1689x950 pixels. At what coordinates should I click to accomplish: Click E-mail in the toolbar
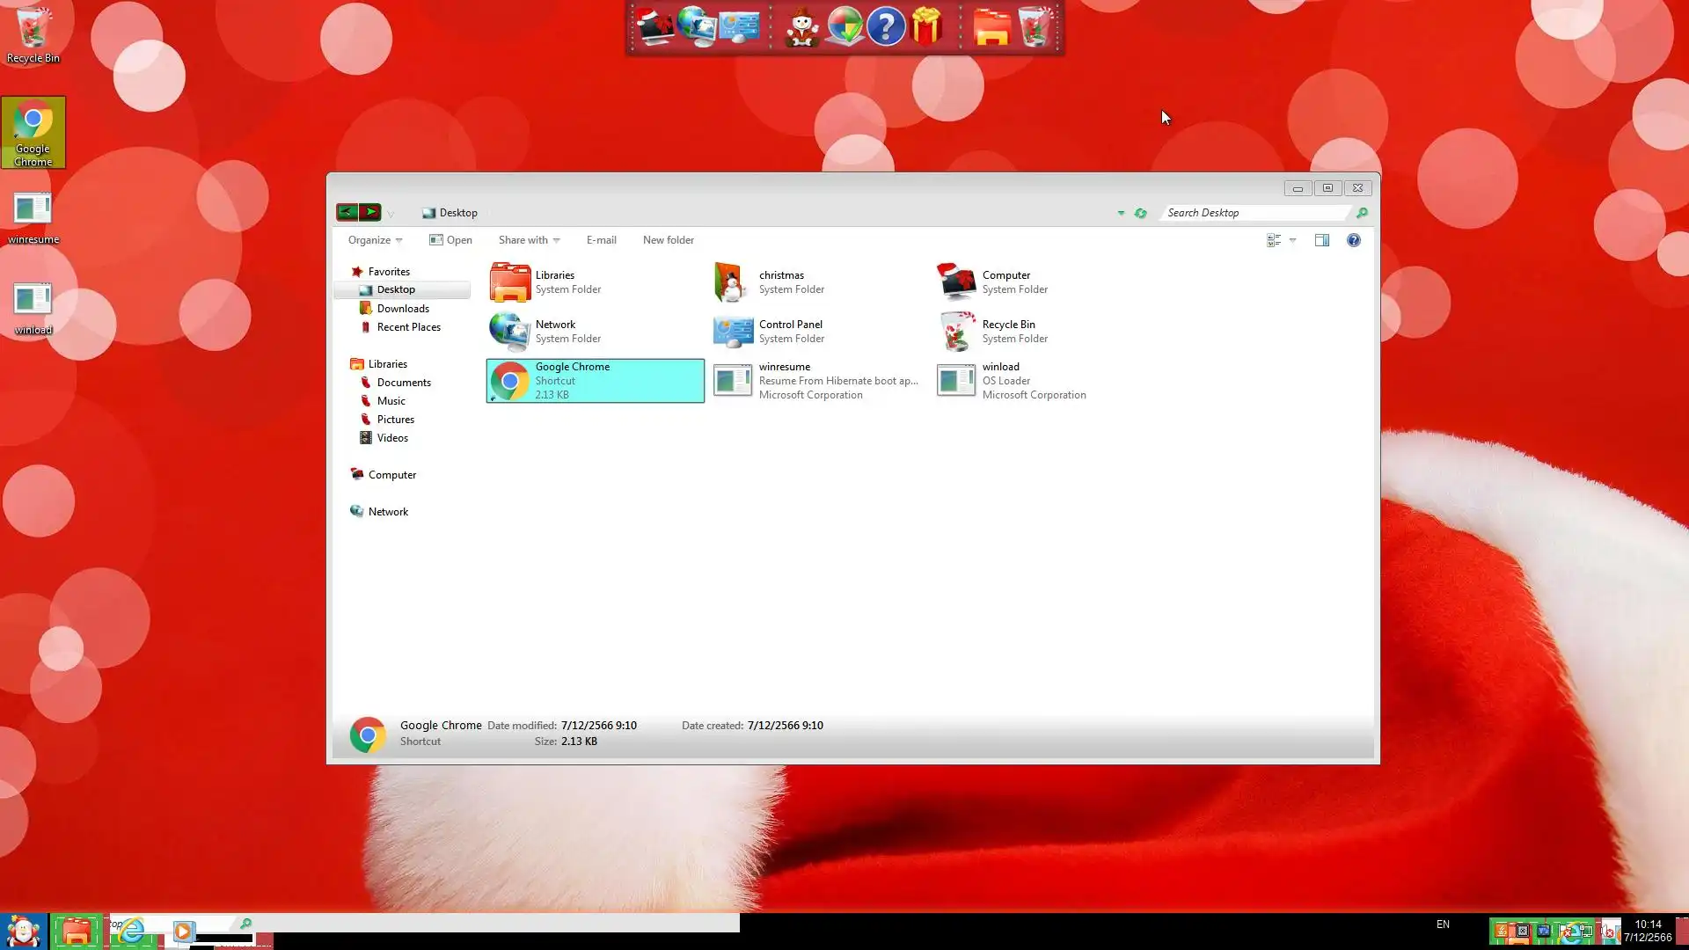click(x=601, y=240)
